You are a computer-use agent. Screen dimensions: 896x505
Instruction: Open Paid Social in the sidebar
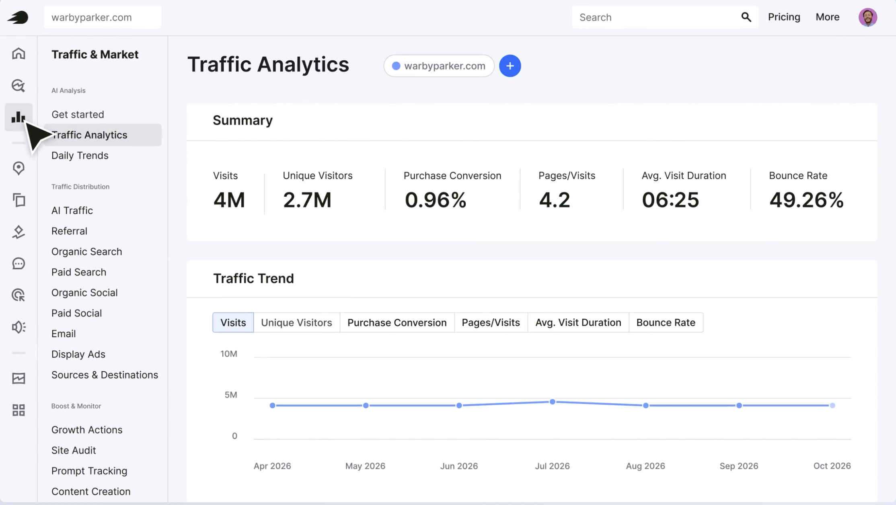tap(76, 313)
